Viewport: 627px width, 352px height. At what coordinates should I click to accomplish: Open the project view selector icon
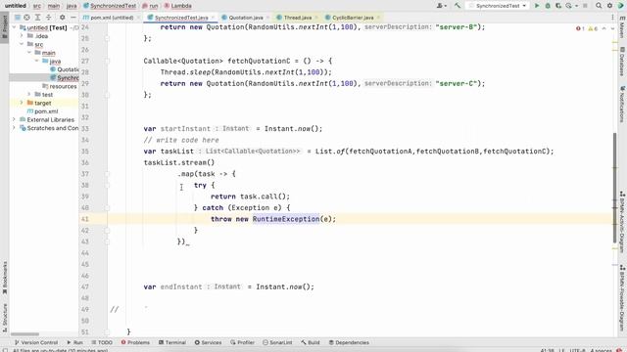click(x=18, y=18)
